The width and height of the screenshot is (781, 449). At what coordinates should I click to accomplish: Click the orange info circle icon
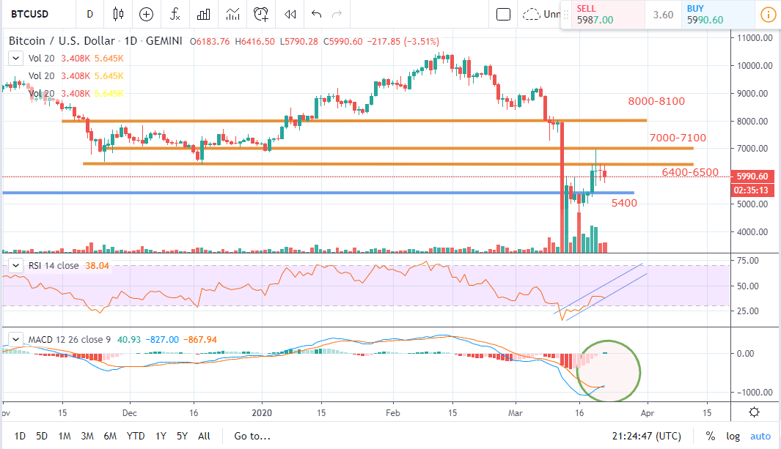pos(768,15)
